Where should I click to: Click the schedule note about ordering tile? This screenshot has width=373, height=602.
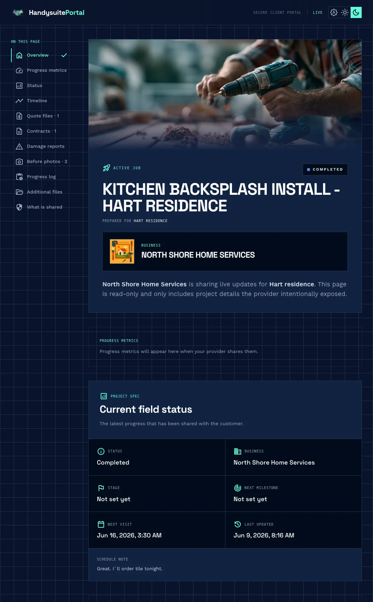[130, 568]
